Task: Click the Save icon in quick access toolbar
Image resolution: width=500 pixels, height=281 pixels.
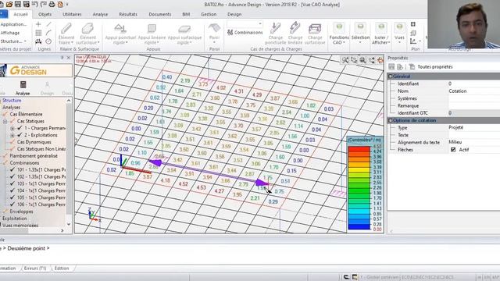Action: [x=18, y=5]
